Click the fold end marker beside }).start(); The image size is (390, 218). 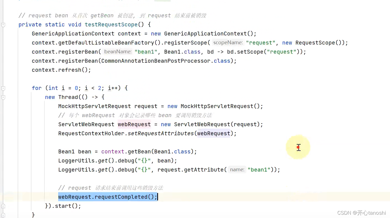(x=3, y=206)
